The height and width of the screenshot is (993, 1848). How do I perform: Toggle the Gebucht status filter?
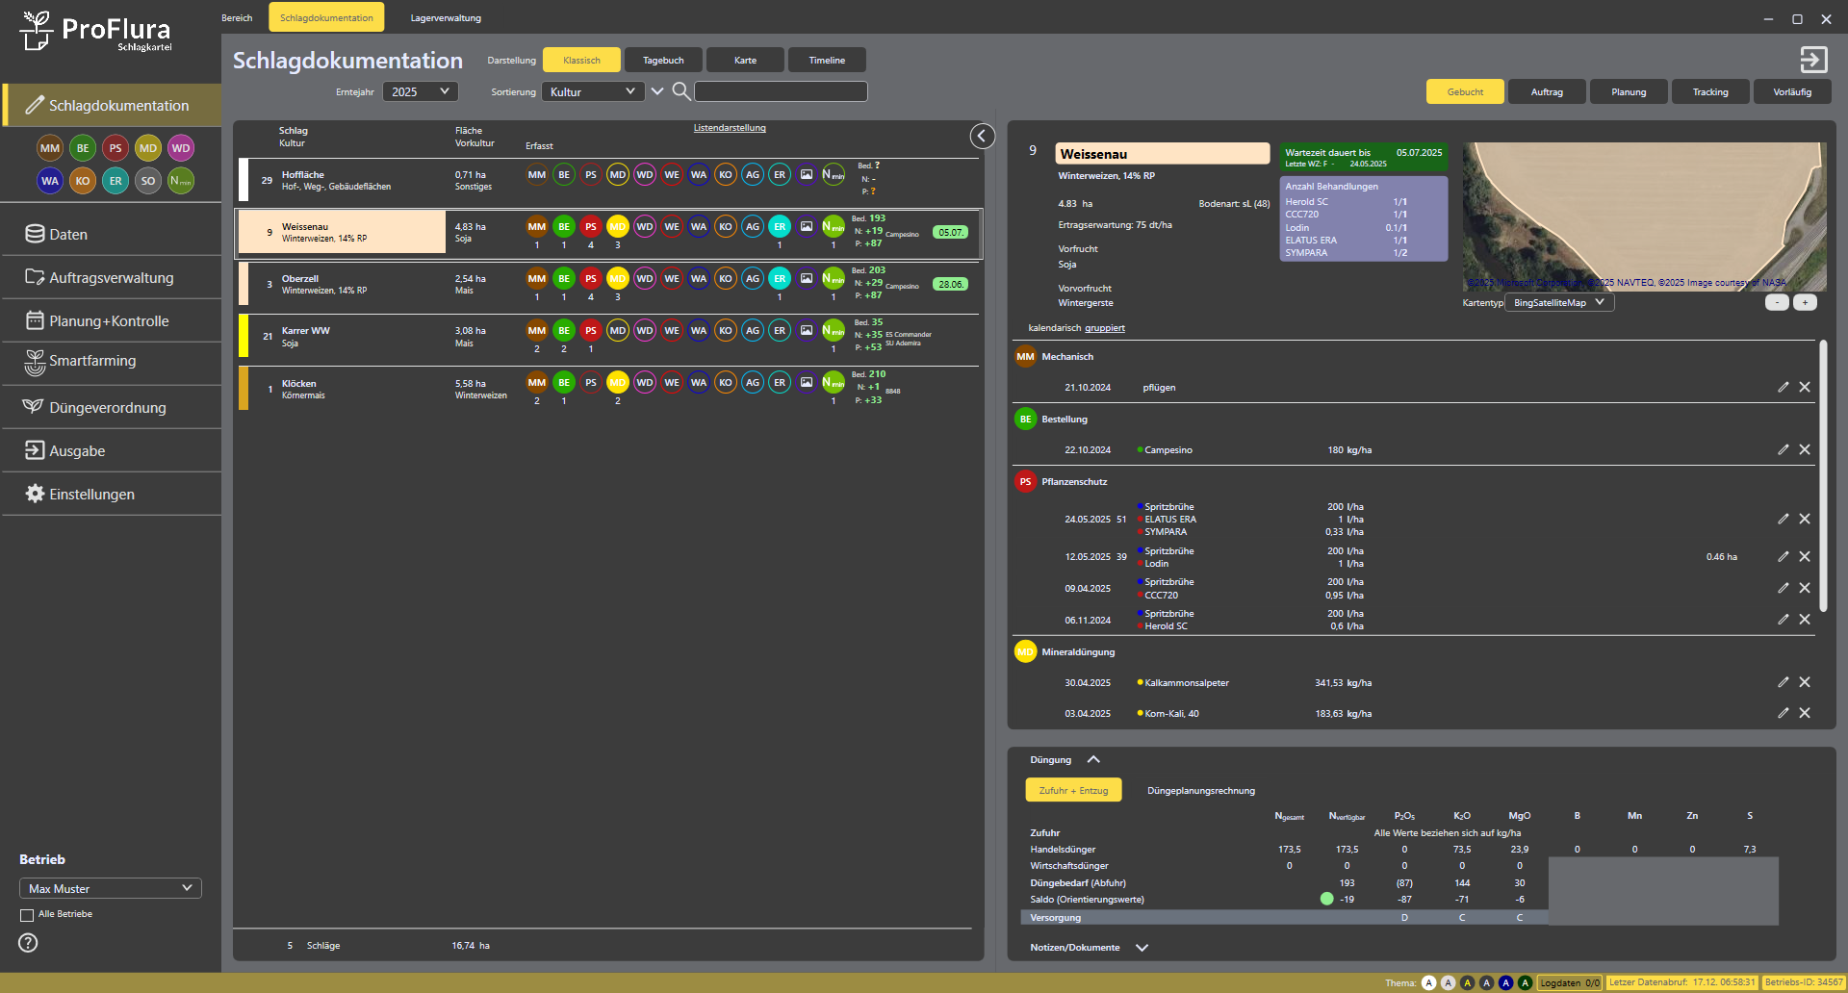pyautogui.click(x=1465, y=92)
